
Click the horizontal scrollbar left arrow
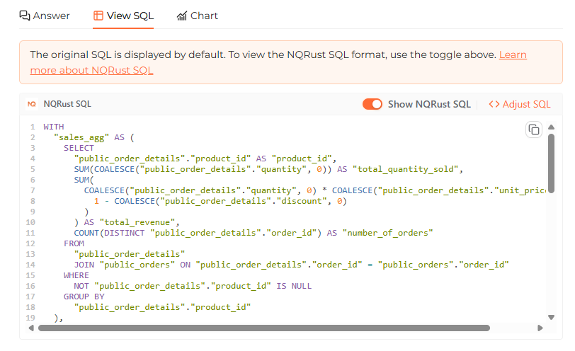[x=31, y=328]
